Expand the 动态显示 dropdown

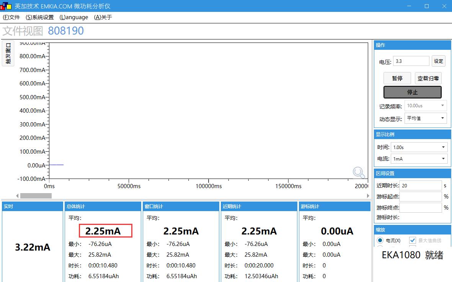pos(425,118)
